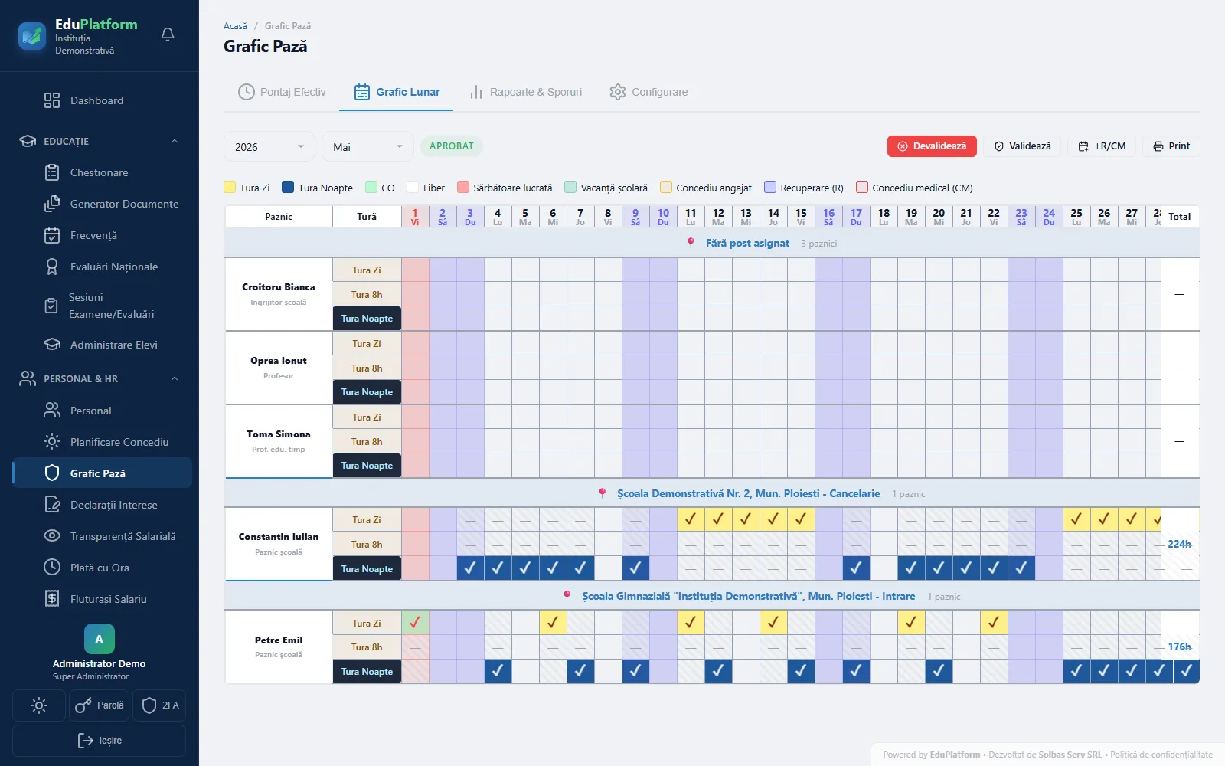Open 2FA security settings

coord(159,705)
